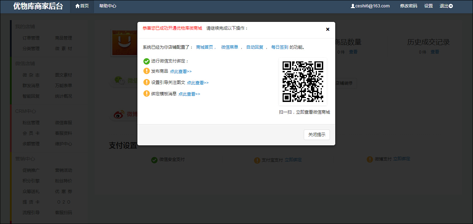Open the 微信菜单 link in dialog

pos(230,47)
